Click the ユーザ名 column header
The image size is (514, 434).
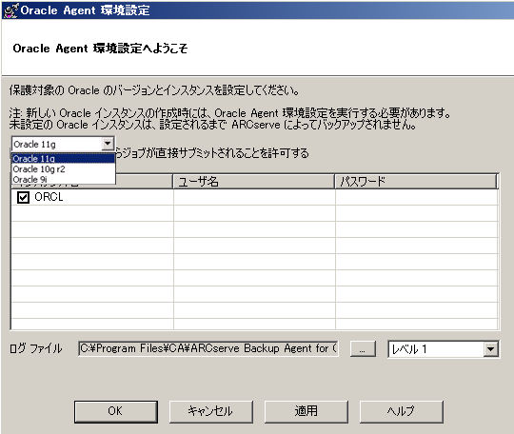click(254, 182)
